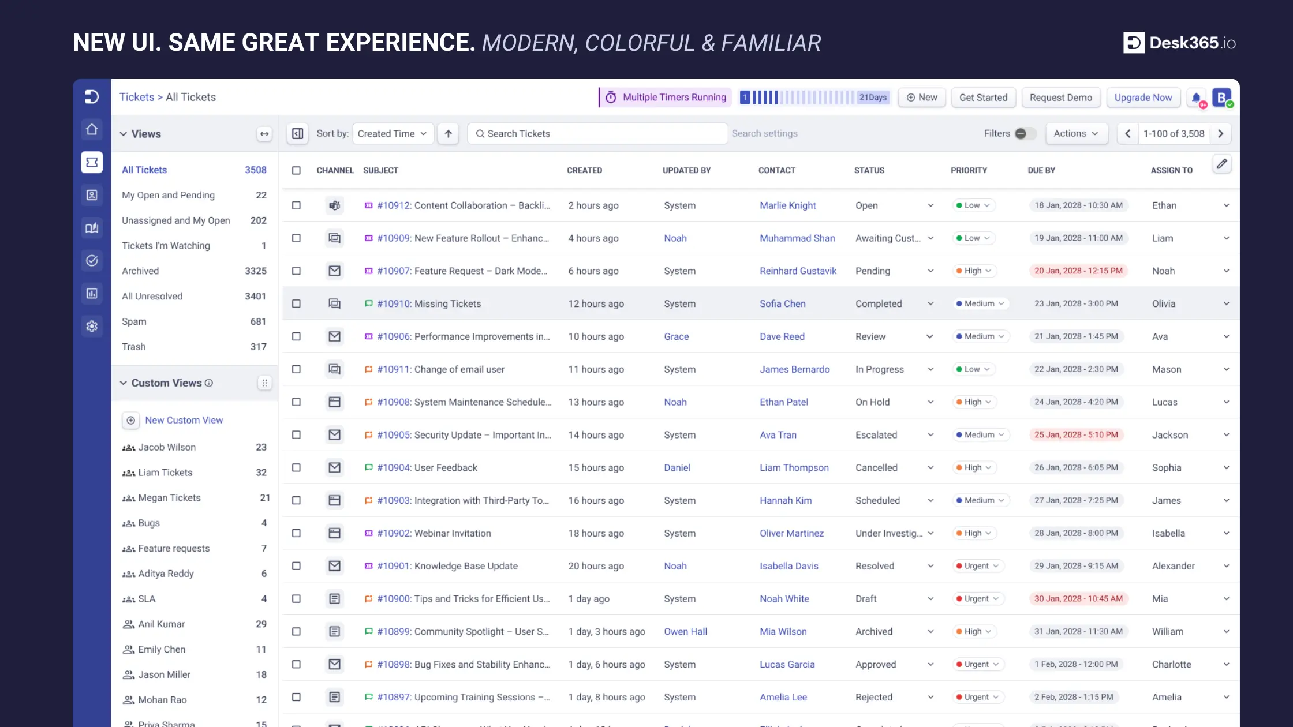Toggle the Filters switch
This screenshot has width=1293, height=727.
coord(1025,133)
